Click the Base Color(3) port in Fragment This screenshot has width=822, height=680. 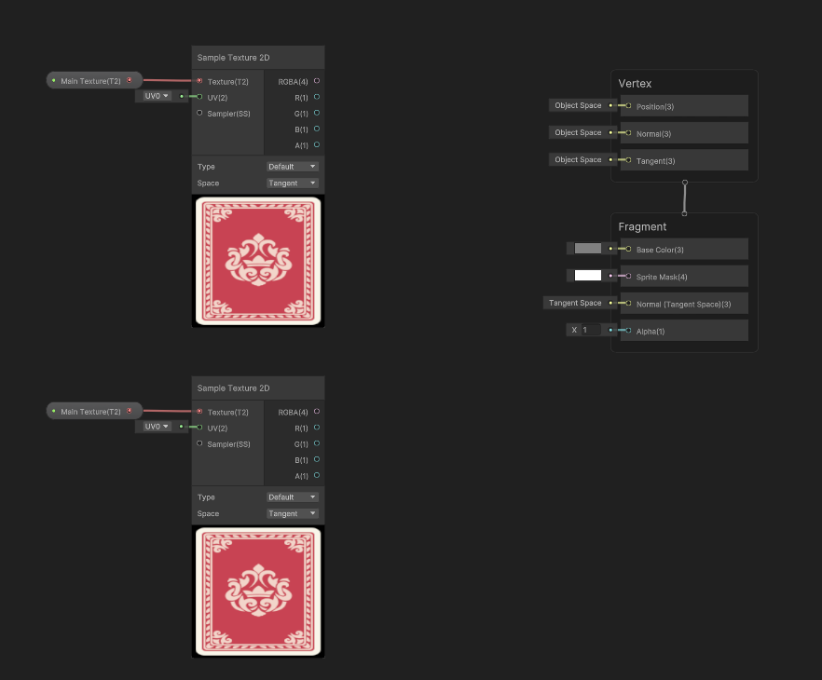(x=628, y=250)
